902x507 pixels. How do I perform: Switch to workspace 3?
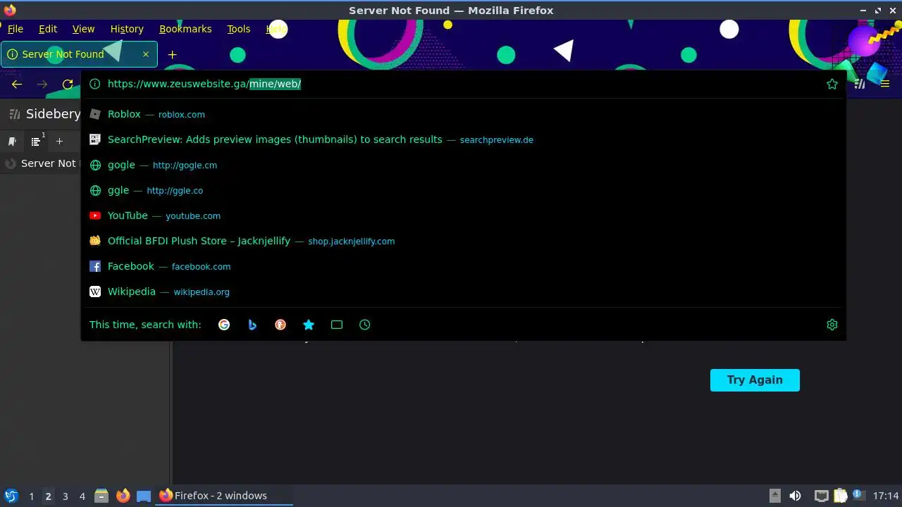[x=65, y=496]
